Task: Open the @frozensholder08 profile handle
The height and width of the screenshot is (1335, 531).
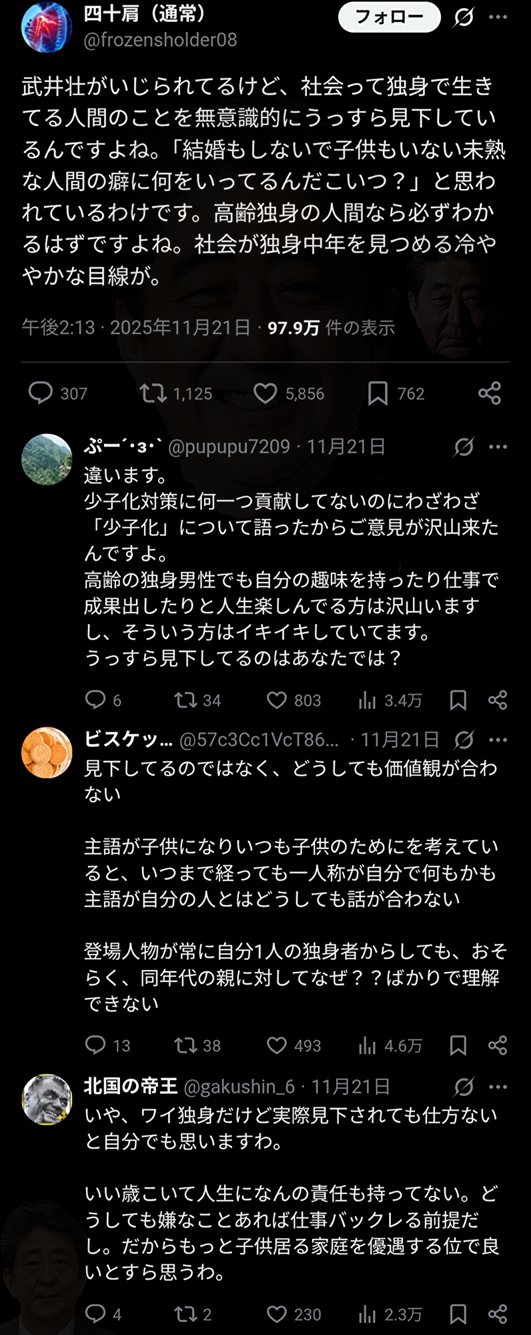Action: tap(160, 40)
